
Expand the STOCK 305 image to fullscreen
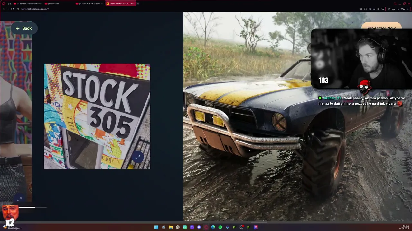coord(137,157)
